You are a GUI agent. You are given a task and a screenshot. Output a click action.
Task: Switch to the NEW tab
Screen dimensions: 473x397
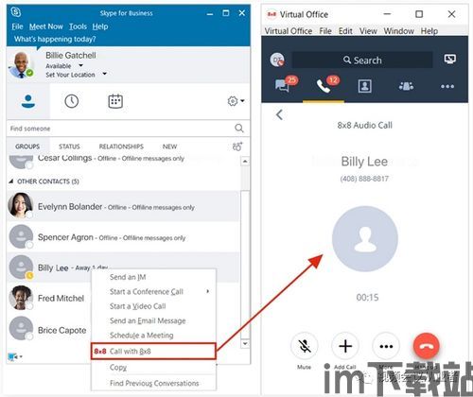click(x=169, y=147)
